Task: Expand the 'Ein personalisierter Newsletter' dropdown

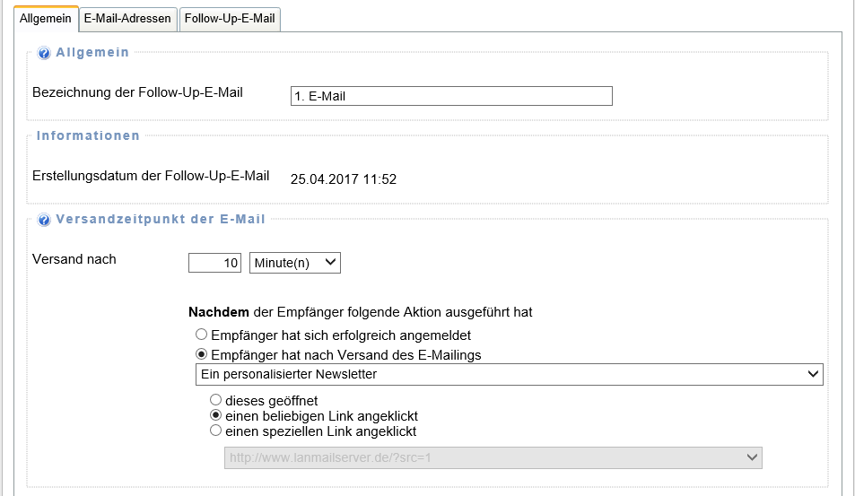Action: (509, 374)
